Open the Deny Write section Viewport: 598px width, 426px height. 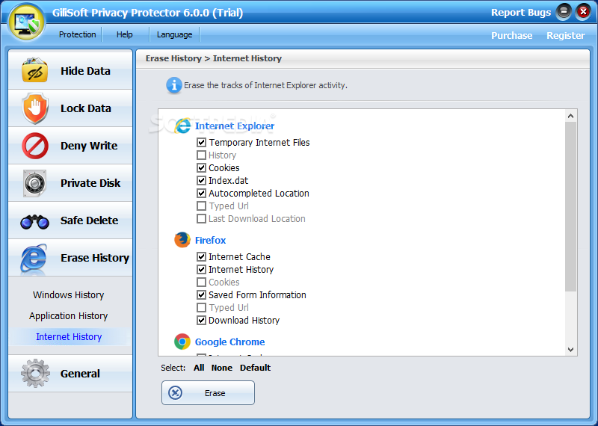coord(70,146)
